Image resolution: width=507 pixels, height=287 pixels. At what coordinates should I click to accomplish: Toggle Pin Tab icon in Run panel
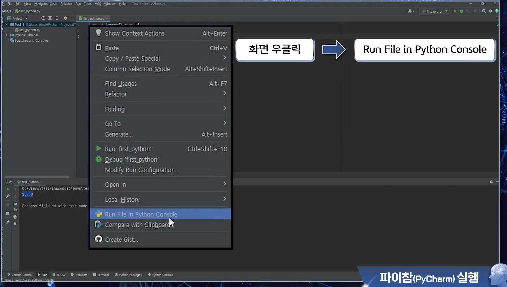click(x=8, y=222)
